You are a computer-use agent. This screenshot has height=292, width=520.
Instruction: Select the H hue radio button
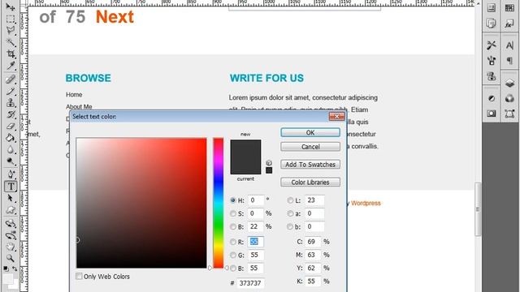click(x=233, y=200)
